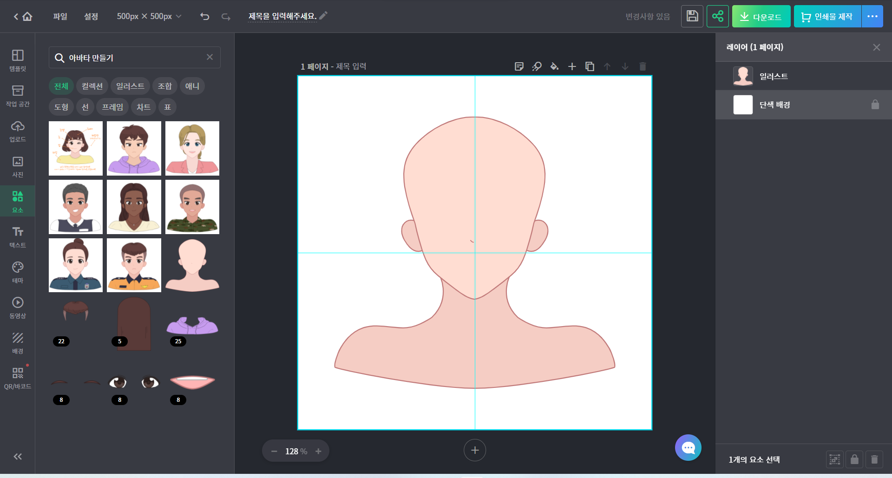Open the 사진 sidebar panel
This screenshot has height=478, width=892.
18,166
